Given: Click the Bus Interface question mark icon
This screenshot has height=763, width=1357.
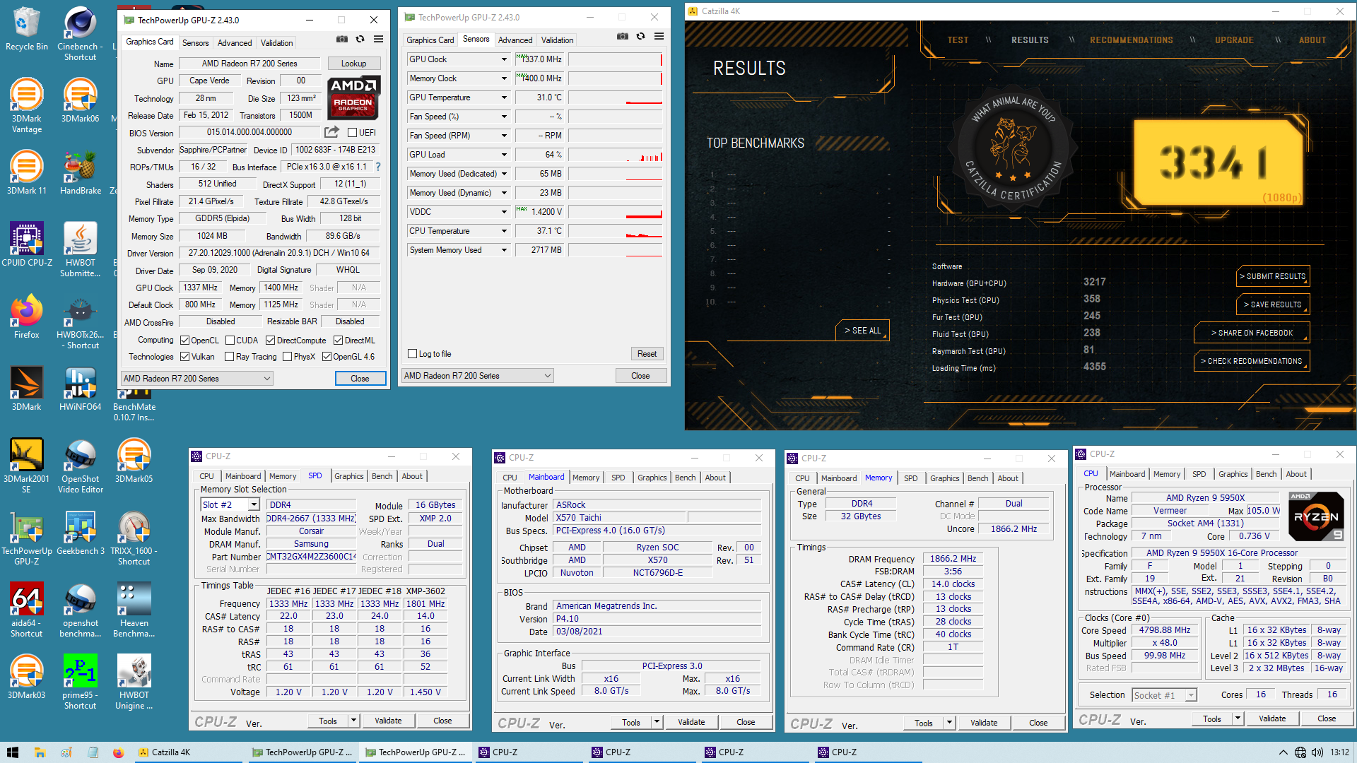Looking at the screenshot, I should click(378, 167).
